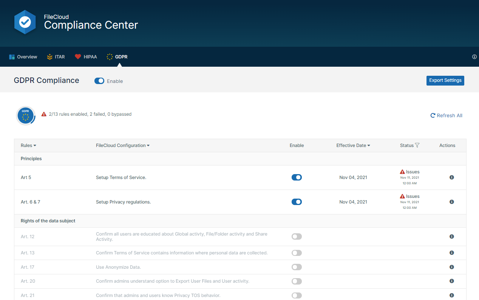Click 'Setup Terms of Service.' text
The height and width of the screenshot is (300, 479).
(121, 177)
